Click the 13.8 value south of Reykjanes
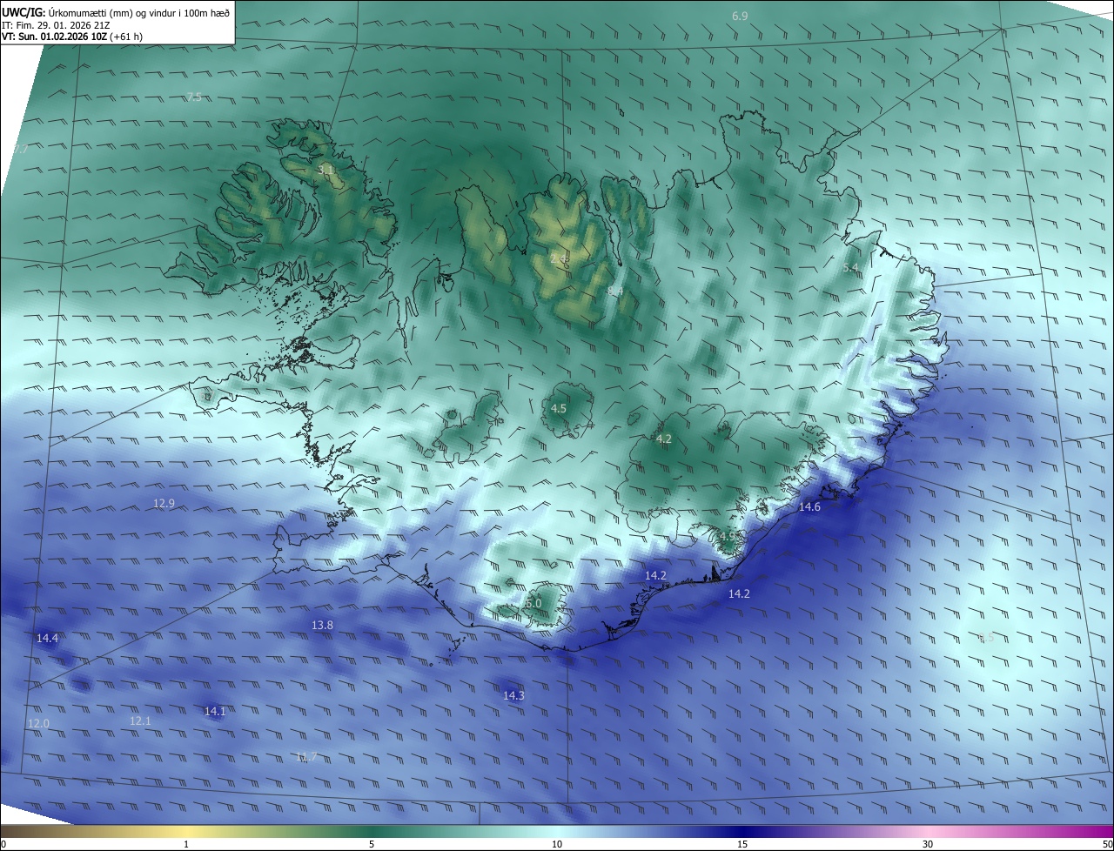This screenshot has height=851, width=1114. [x=322, y=625]
